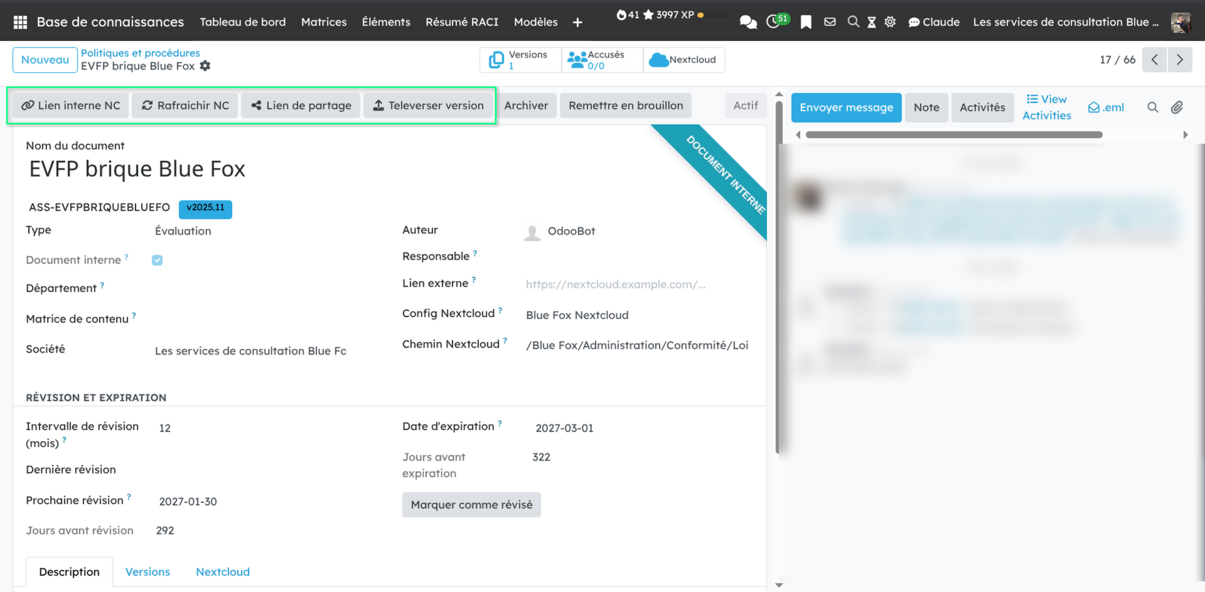Screen dimensions: 1205x592
Task: Click the bookmark icon in top bar
Action: (806, 22)
